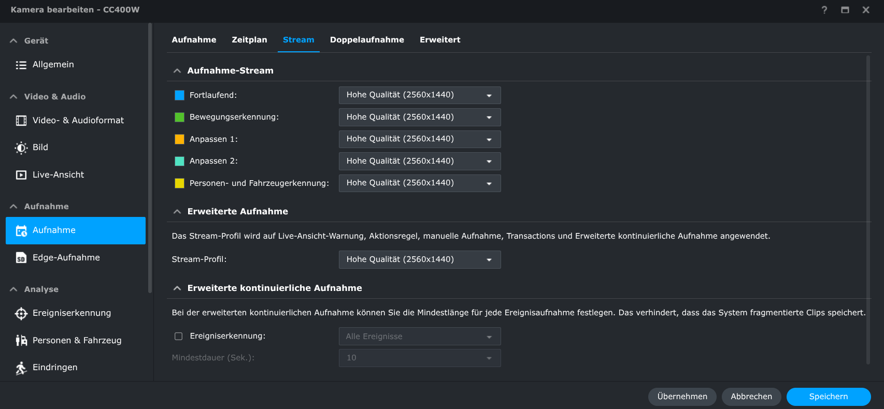Click the Edge-Aufnahme SD card icon

pyautogui.click(x=21, y=258)
